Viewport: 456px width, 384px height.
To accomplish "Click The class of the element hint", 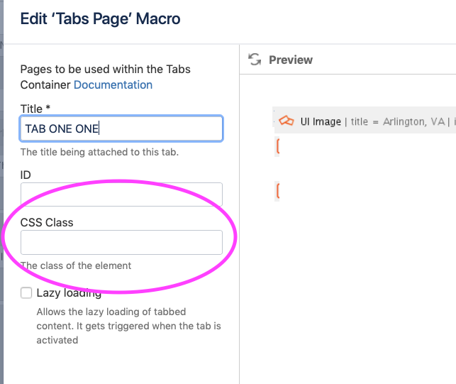I will (76, 265).
